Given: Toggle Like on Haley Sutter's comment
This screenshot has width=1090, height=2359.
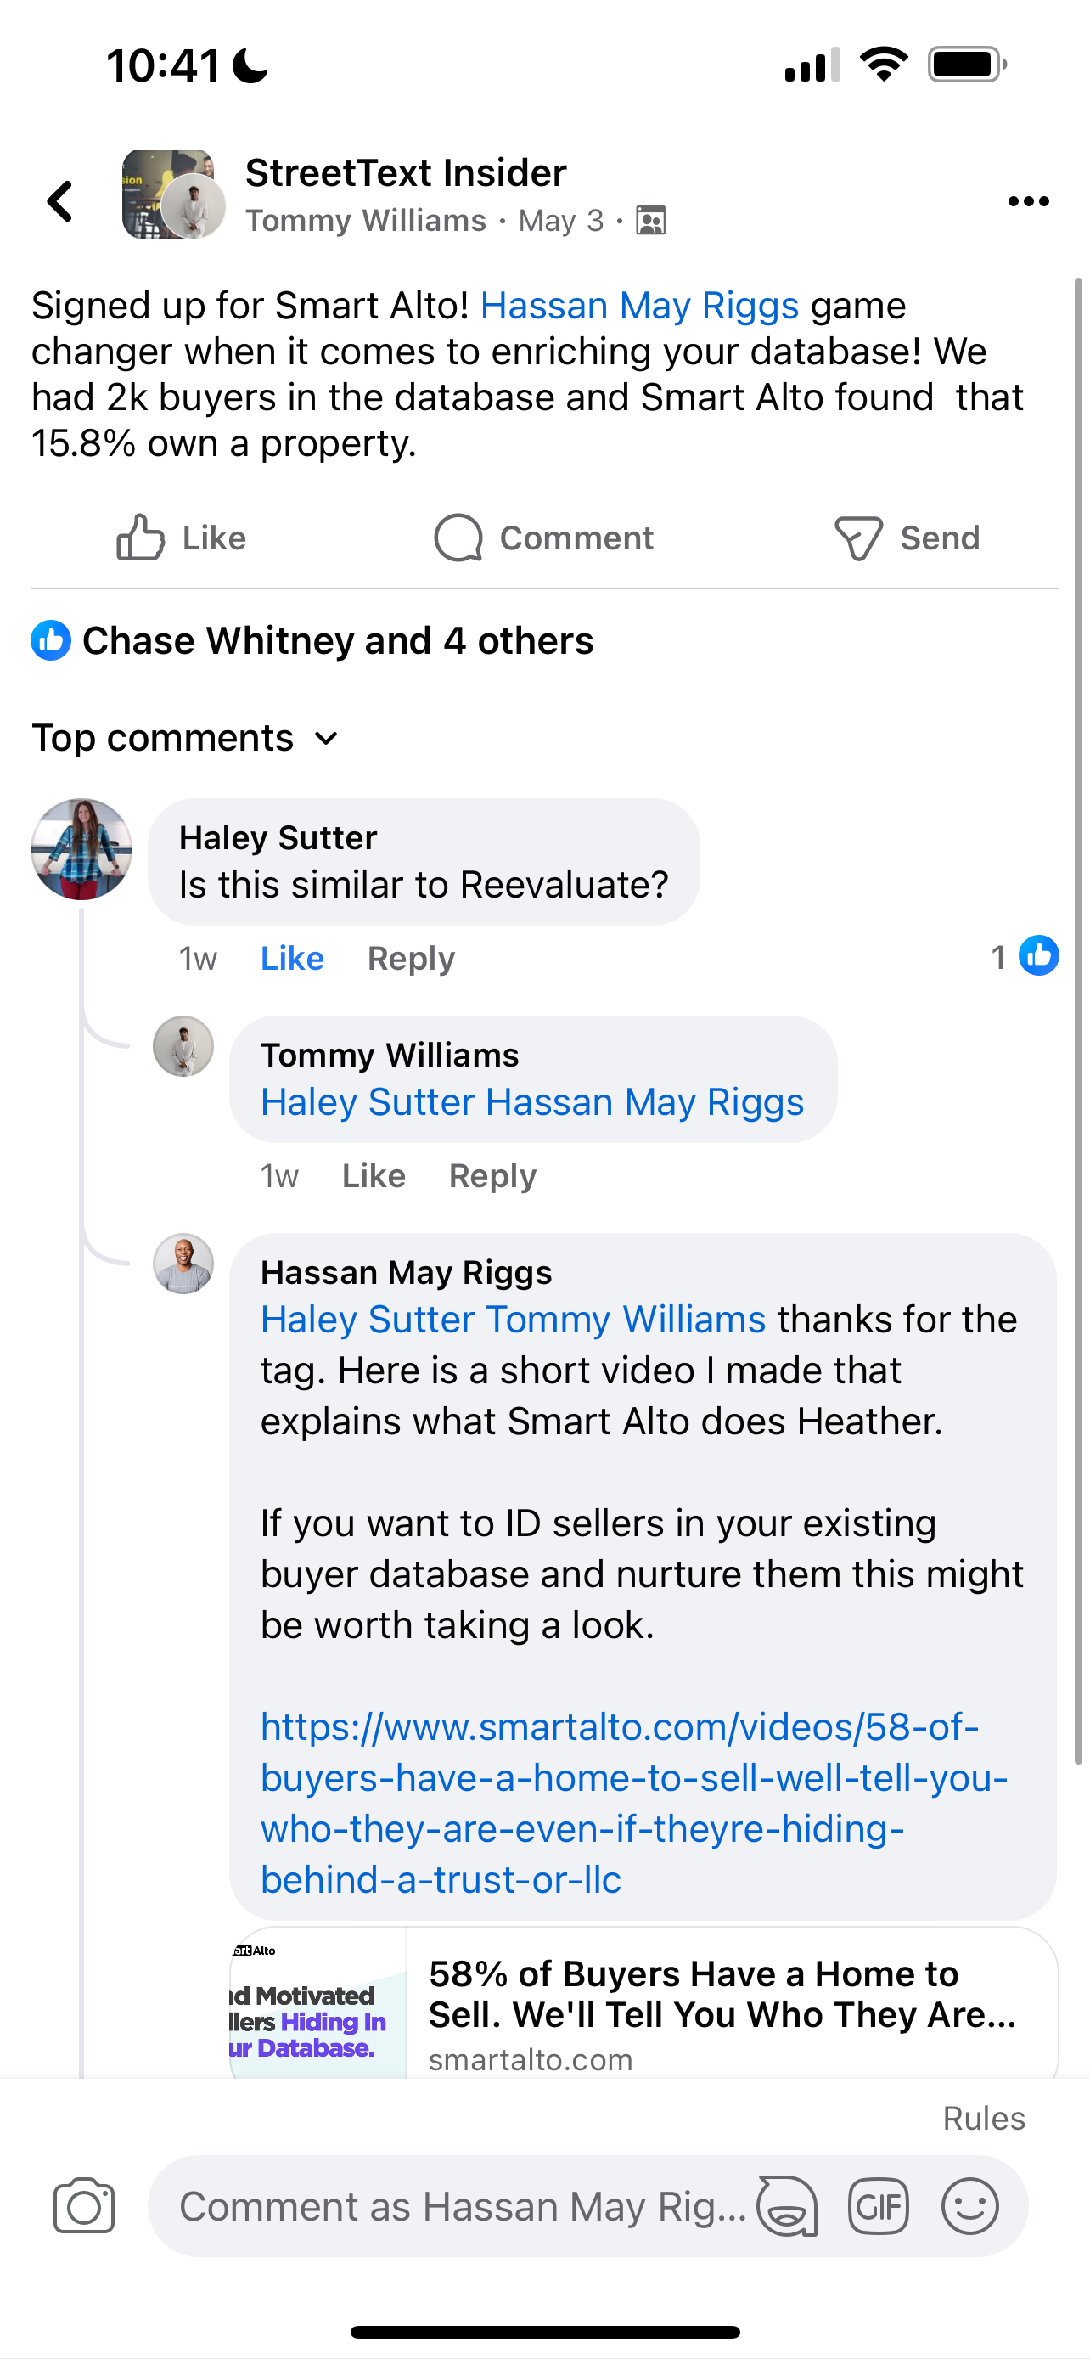Looking at the screenshot, I should coord(292,958).
